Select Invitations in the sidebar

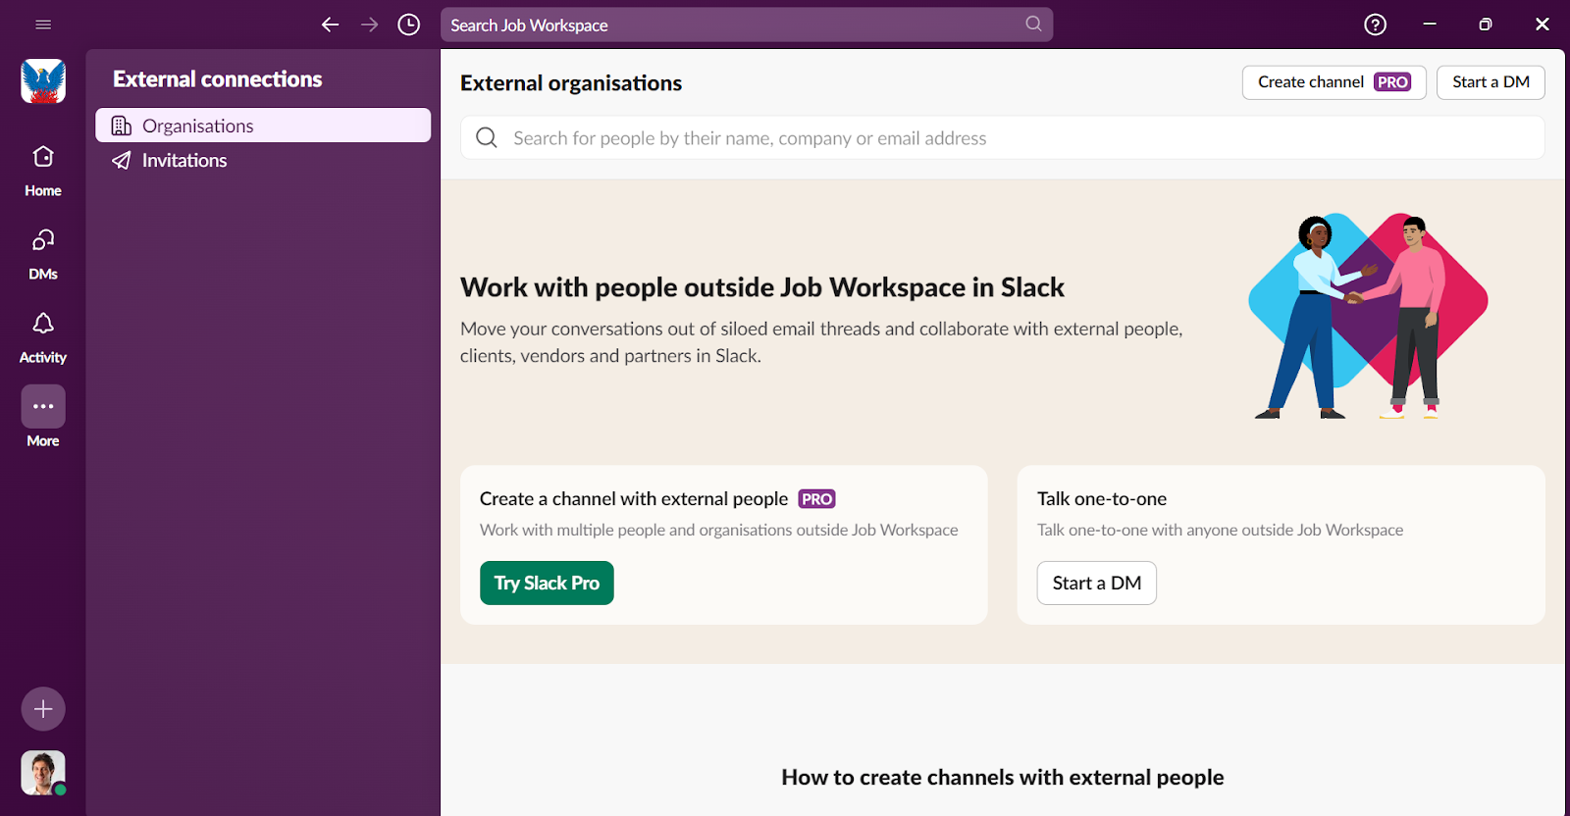(x=263, y=160)
